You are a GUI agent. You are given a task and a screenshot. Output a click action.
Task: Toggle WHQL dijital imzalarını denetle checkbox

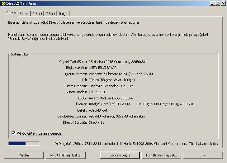(13, 133)
